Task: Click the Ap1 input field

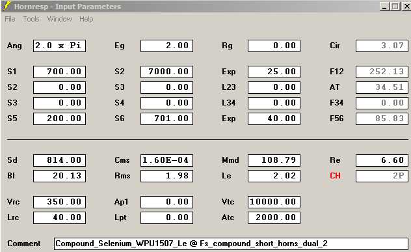Action: pos(166,202)
